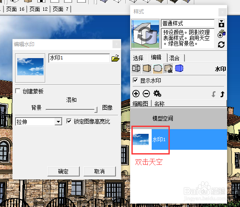Image resolution: width=240 pixels, height=207 pixels.
Task: Click the 取消 button
Action: pyautogui.click(x=100, y=171)
